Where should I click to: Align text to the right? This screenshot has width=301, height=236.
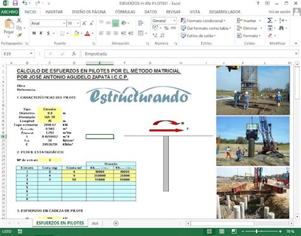(116, 33)
